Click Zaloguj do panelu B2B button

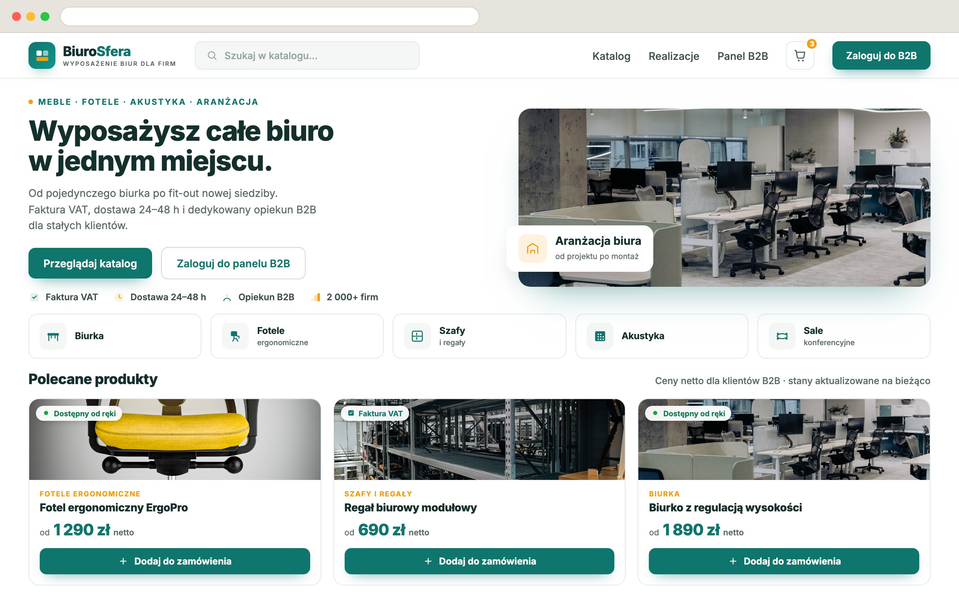pyautogui.click(x=233, y=264)
